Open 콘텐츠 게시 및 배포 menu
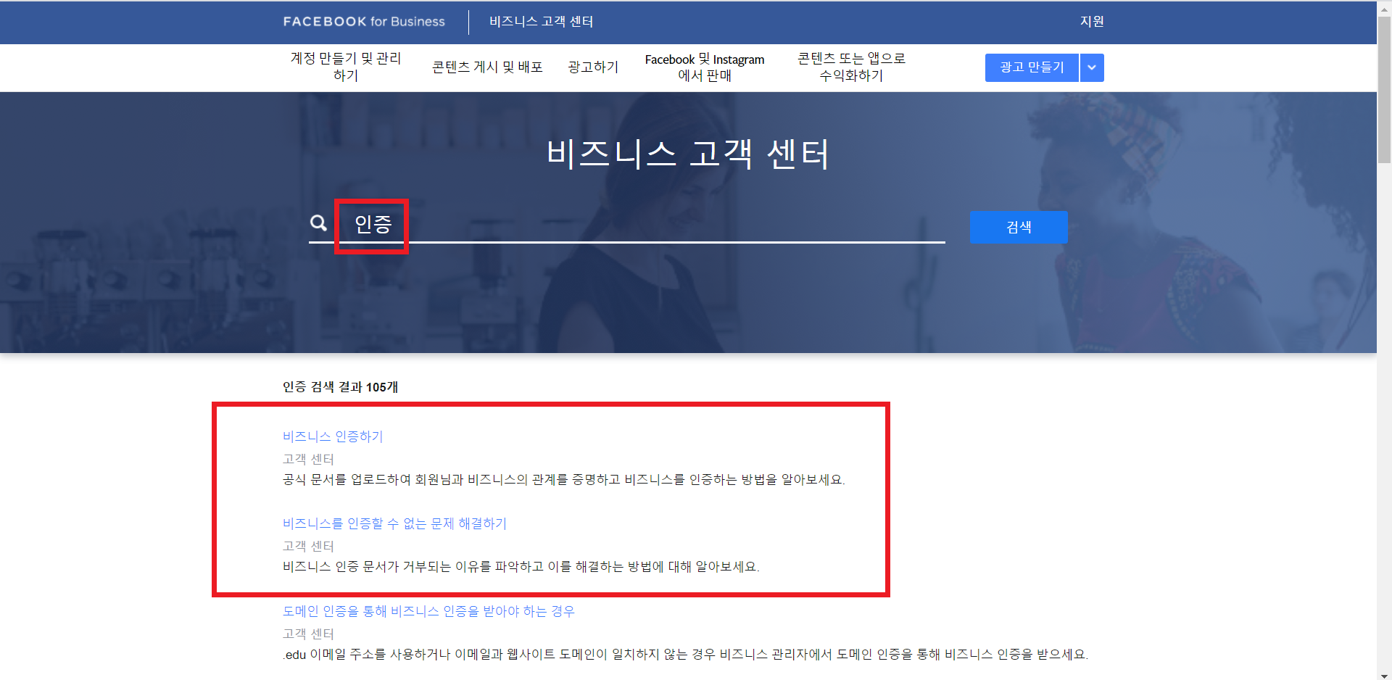The width and height of the screenshot is (1392, 680). point(487,67)
